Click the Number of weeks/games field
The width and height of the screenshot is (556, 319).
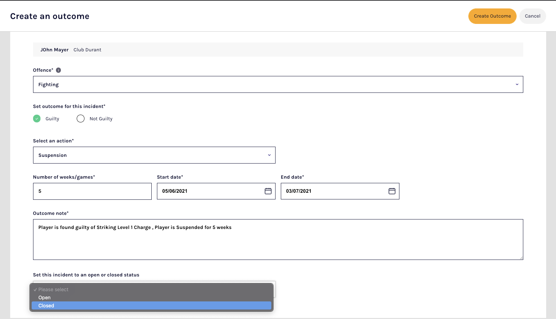(92, 191)
